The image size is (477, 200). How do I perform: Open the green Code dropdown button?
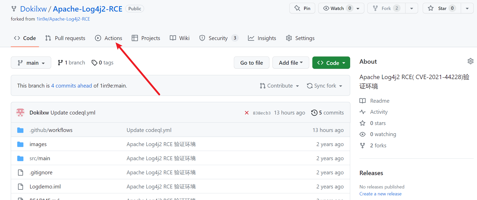click(331, 63)
